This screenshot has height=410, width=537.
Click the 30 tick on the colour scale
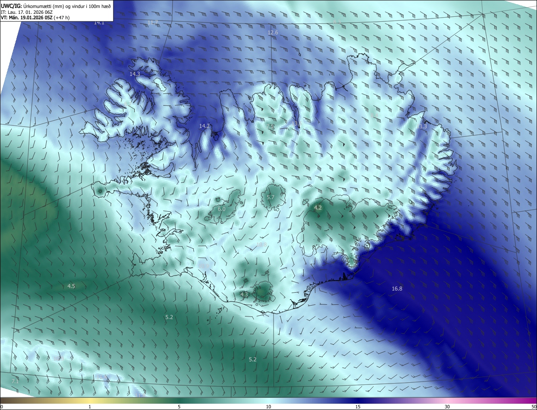447,407
